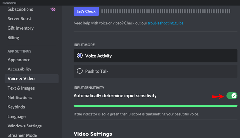Image resolution: width=240 pixels, height=138 pixels.
Task: Open Subscriptions settings
Action: pyautogui.click(x=20, y=9)
